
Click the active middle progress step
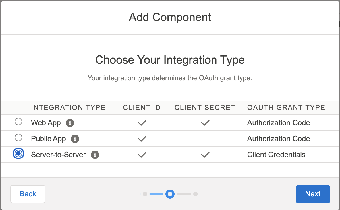tap(170, 194)
